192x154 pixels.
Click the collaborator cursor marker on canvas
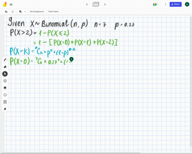[71, 59]
